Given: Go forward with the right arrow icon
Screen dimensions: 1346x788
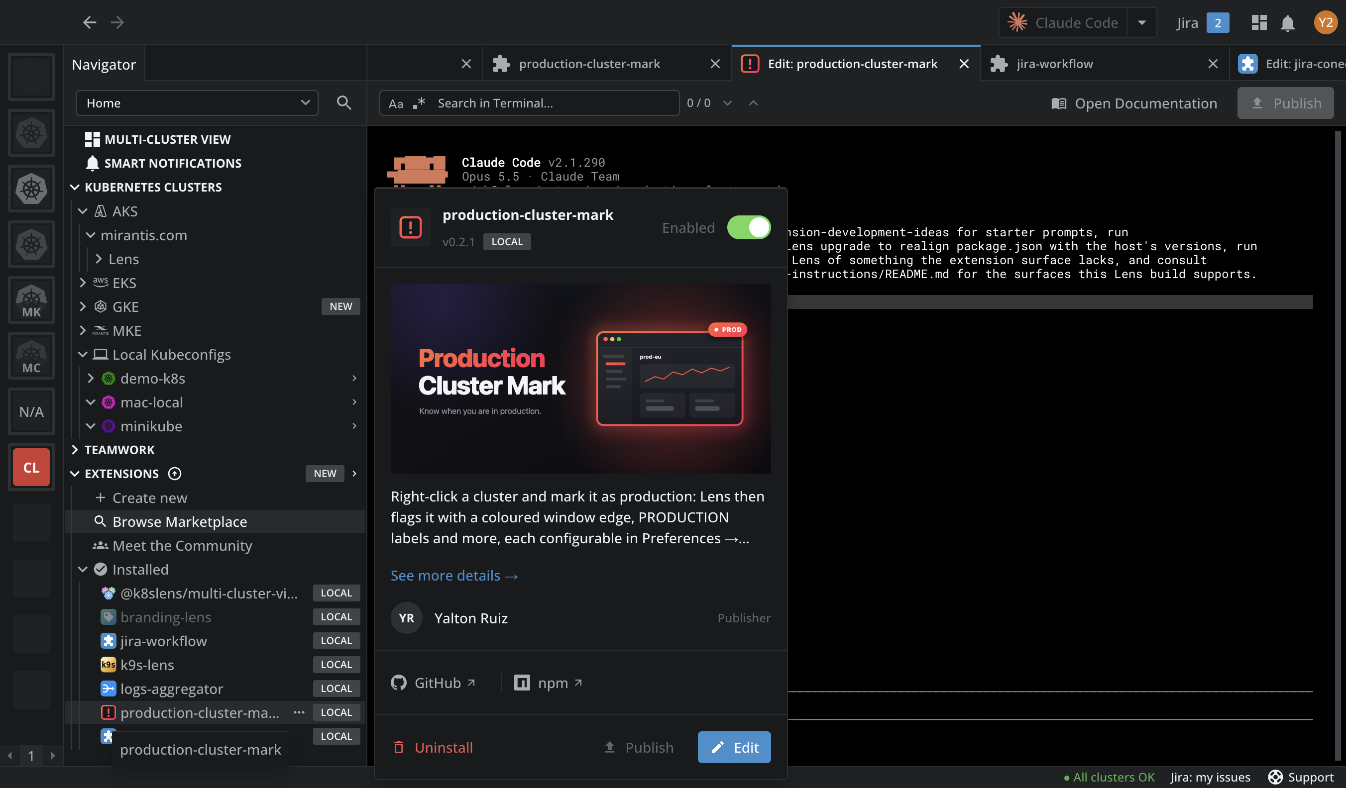Looking at the screenshot, I should click(117, 22).
